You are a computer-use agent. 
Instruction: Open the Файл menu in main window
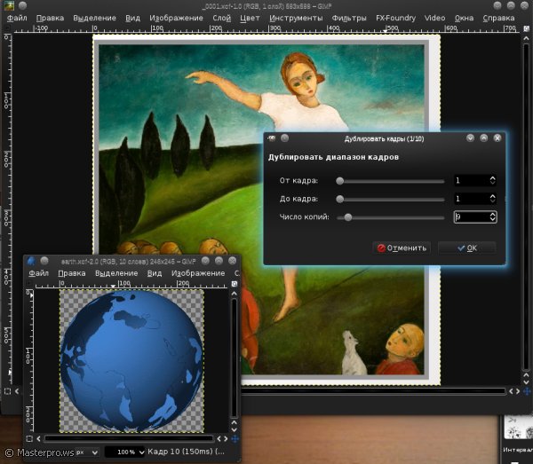[17, 18]
